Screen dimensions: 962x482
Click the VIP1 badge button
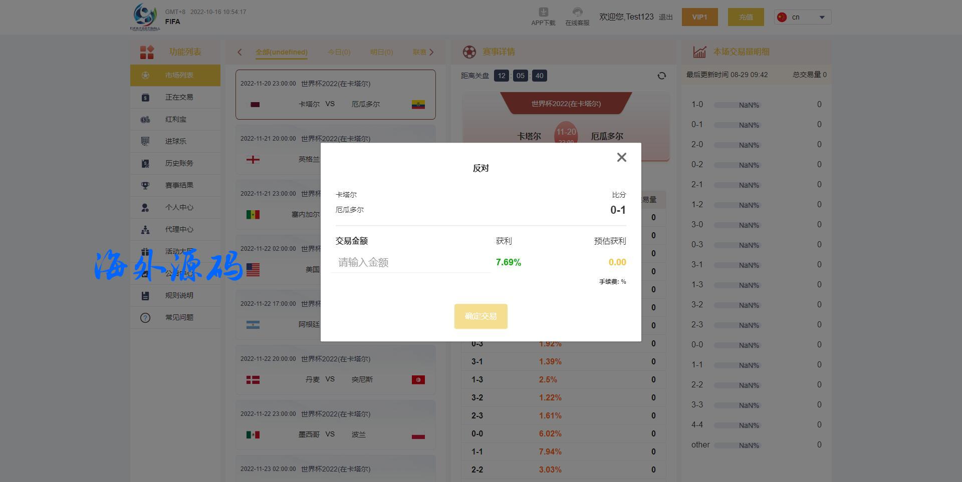tap(699, 18)
